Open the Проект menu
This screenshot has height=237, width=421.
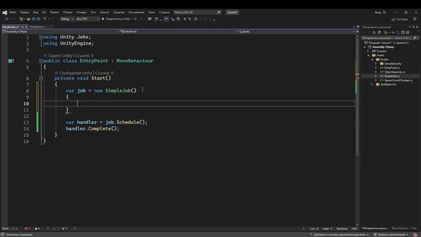pyautogui.click(x=54, y=13)
